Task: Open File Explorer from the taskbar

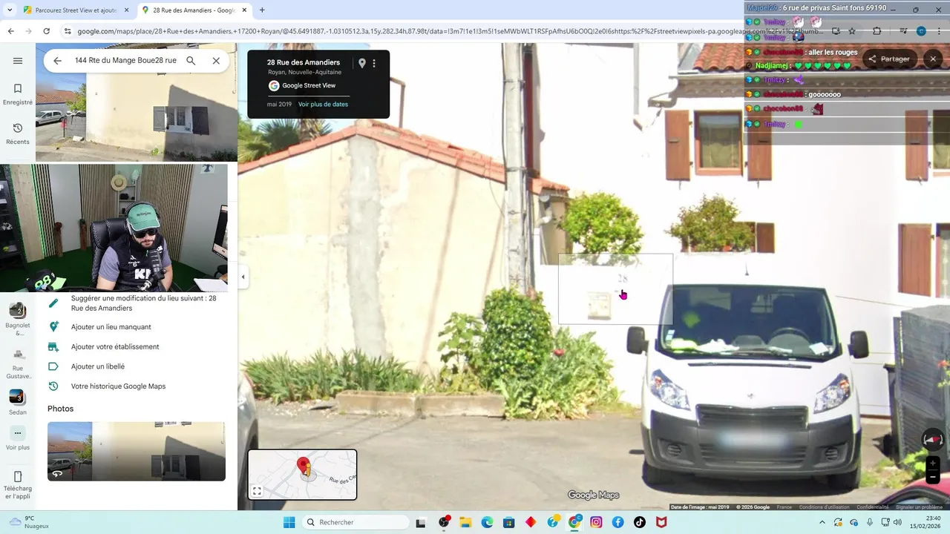Action: pyautogui.click(x=465, y=522)
